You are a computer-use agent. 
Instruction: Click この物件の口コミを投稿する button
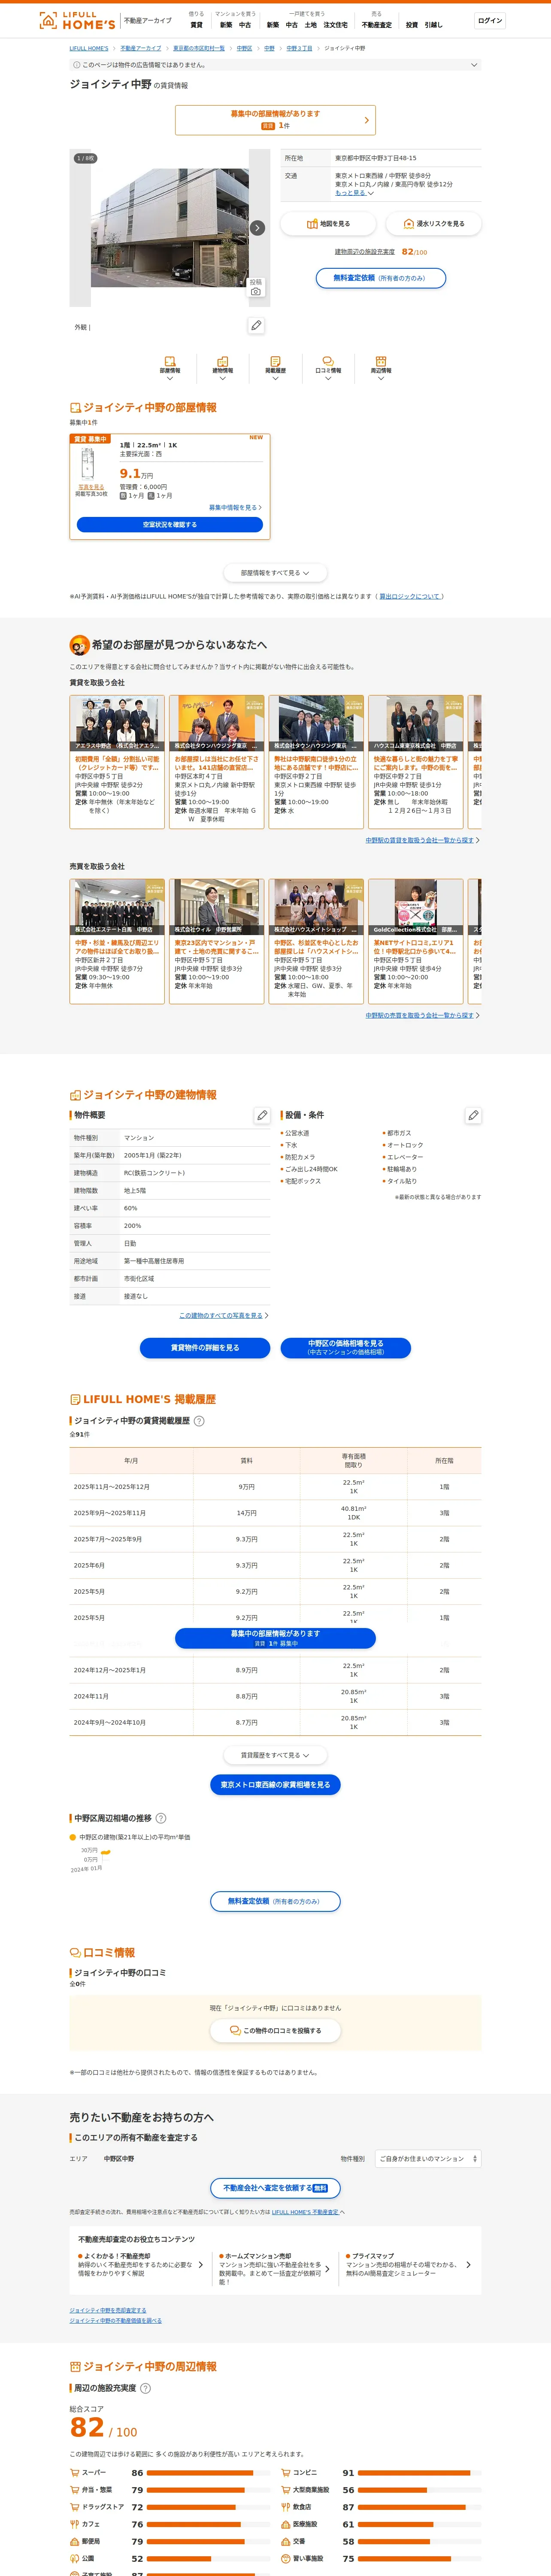pos(275,2031)
